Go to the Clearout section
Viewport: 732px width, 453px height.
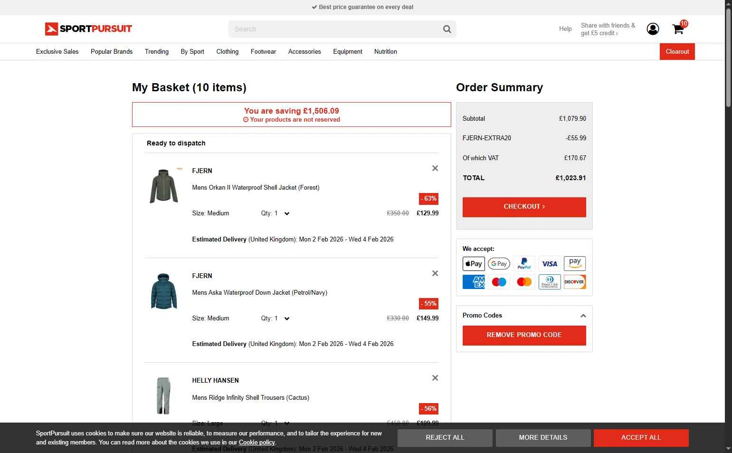click(677, 52)
